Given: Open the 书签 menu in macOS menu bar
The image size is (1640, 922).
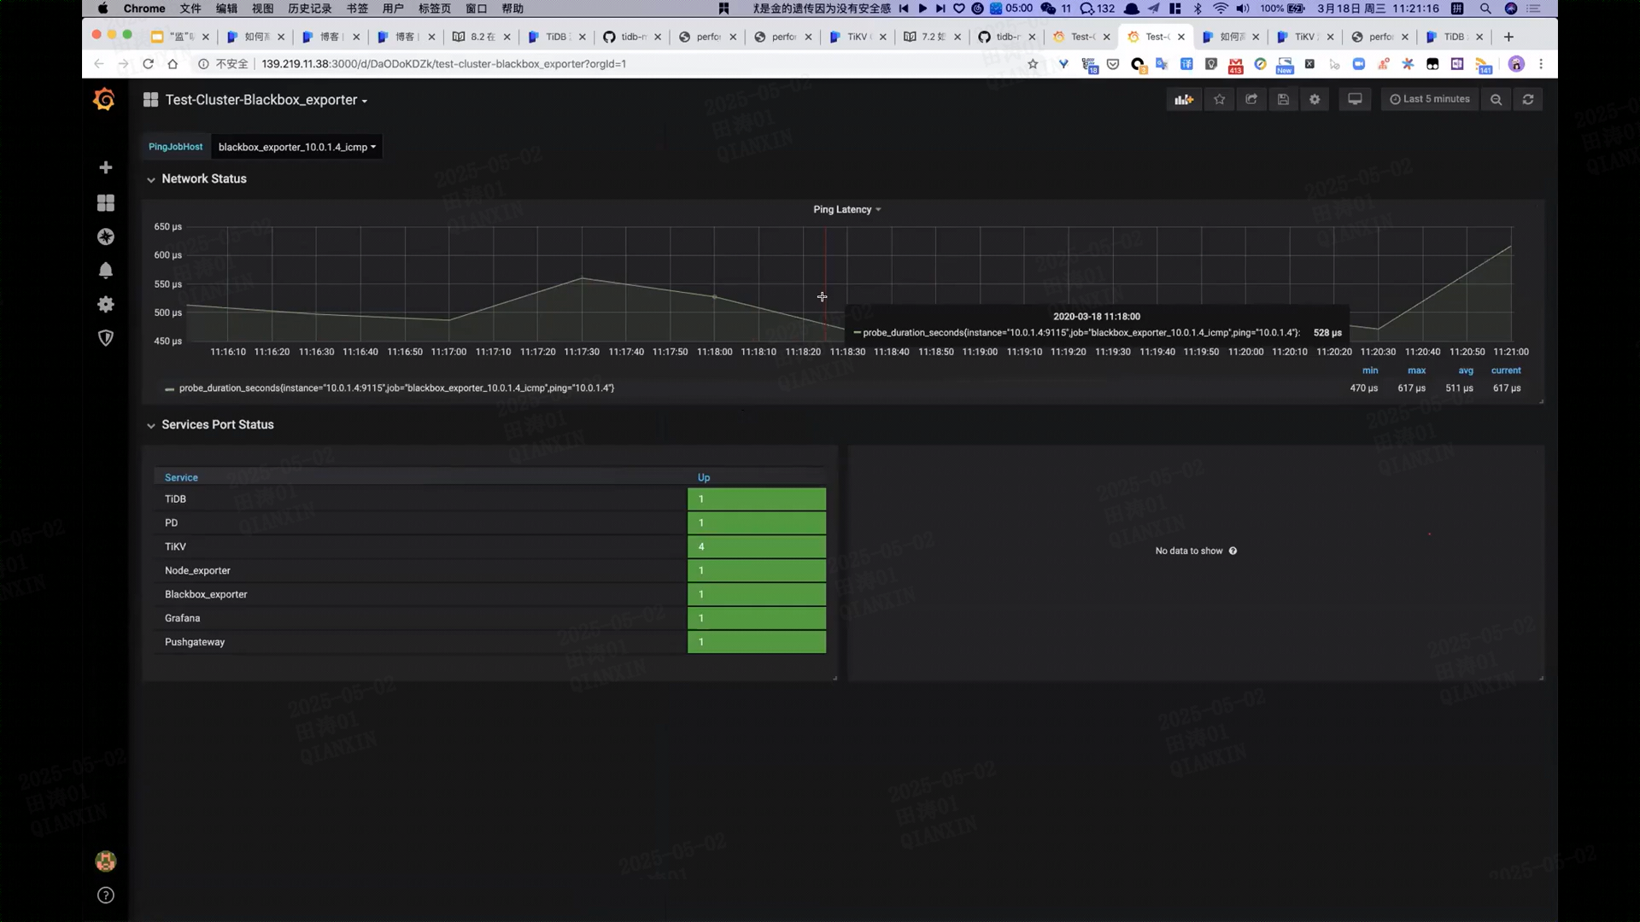Looking at the screenshot, I should (357, 9).
